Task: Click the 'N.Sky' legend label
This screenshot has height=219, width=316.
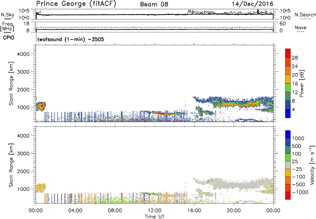Action: tap(8, 15)
